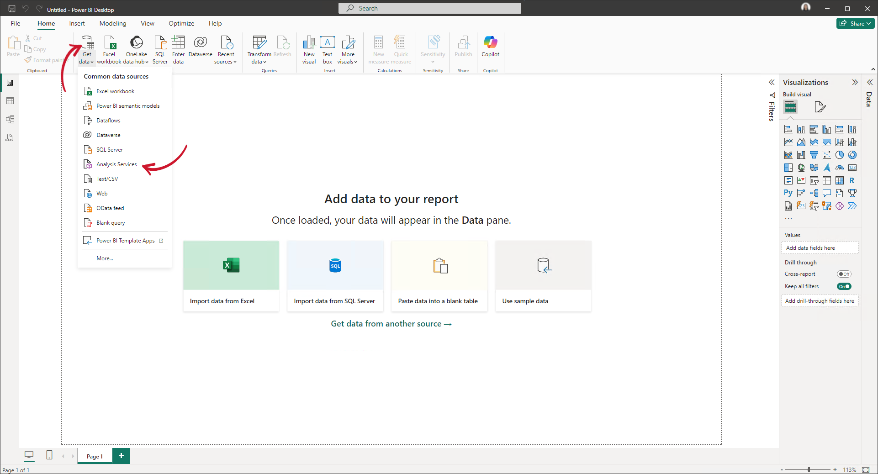This screenshot has height=474, width=878.
Task: Select the R script visual icon
Action: click(852, 181)
